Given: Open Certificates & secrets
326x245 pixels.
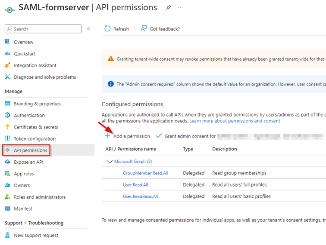Looking at the screenshot, I should 36,127.
